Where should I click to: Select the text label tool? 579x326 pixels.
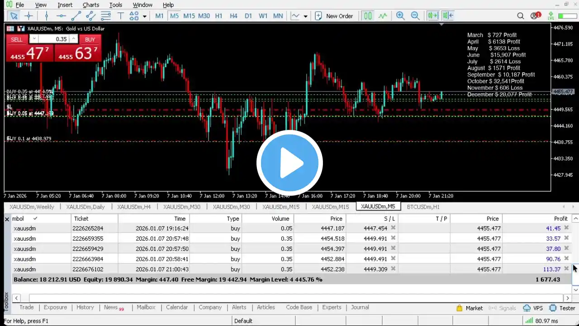pos(121,16)
